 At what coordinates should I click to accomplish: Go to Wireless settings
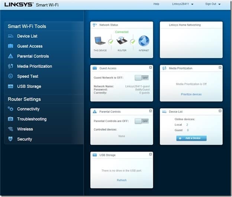[x=25, y=129]
